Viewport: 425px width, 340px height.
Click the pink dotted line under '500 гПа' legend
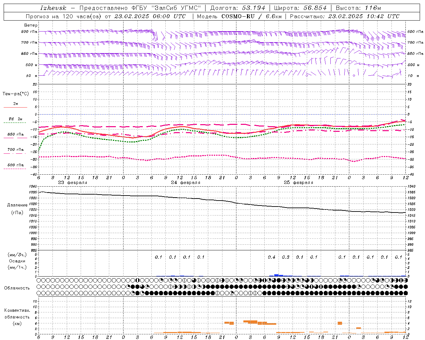point(15,169)
